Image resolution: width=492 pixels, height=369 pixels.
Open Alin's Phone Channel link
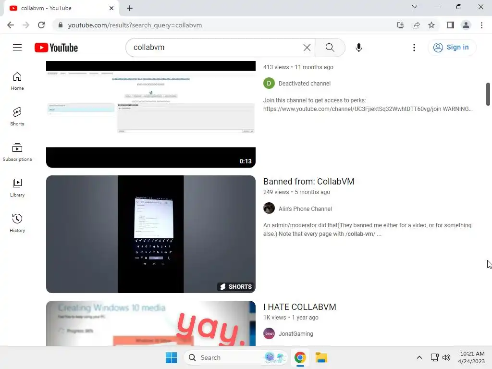pyautogui.click(x=305, y=209)
